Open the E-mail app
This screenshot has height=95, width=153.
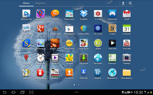coord(98,14)
